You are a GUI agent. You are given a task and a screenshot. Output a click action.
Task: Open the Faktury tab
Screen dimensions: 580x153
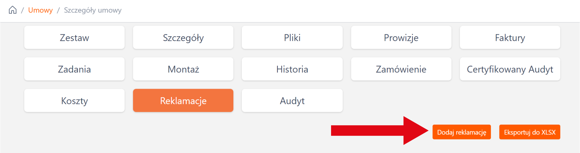510,38
